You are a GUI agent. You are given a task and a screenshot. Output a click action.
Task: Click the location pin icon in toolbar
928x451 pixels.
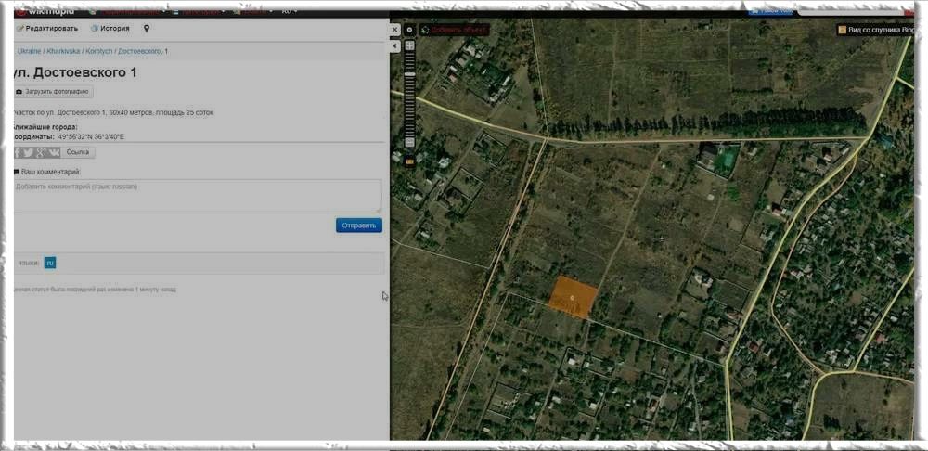147,29
